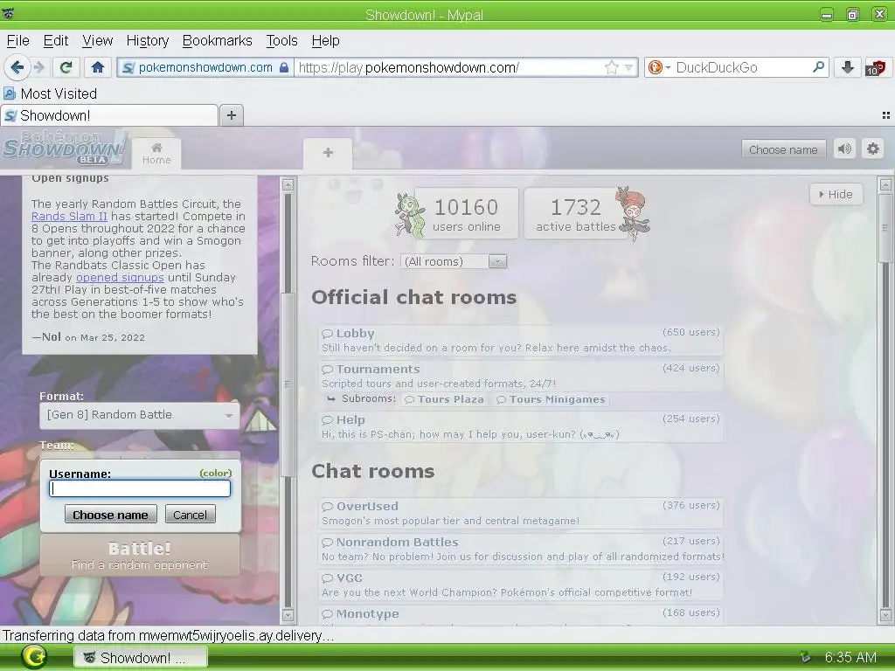The height and width of the screenshot is (671, 895).
Task: Reload the page with the refresh icon
Action: pyautogui.click(x=66, y=67)
